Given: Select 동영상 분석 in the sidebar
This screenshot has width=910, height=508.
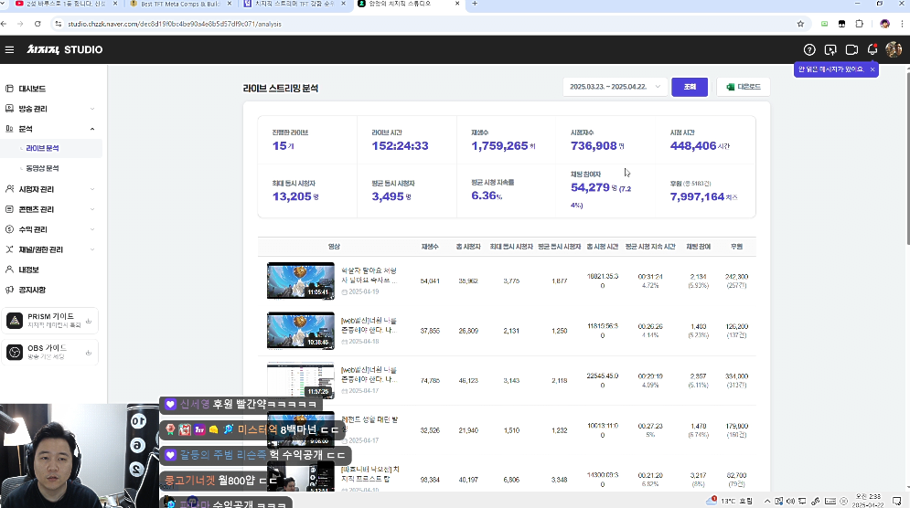Looking at the screenshot, I should [x=43, y=168].
